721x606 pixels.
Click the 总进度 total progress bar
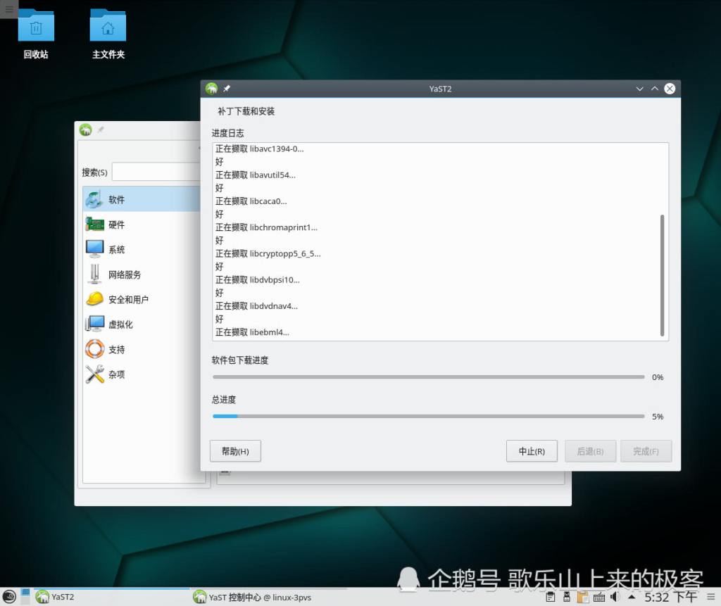429,416
